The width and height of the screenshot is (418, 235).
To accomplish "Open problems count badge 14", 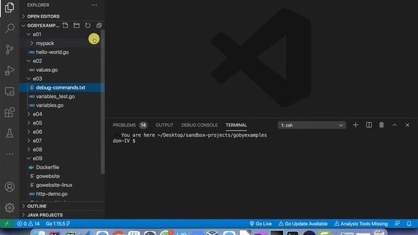I will coord(143,125).
